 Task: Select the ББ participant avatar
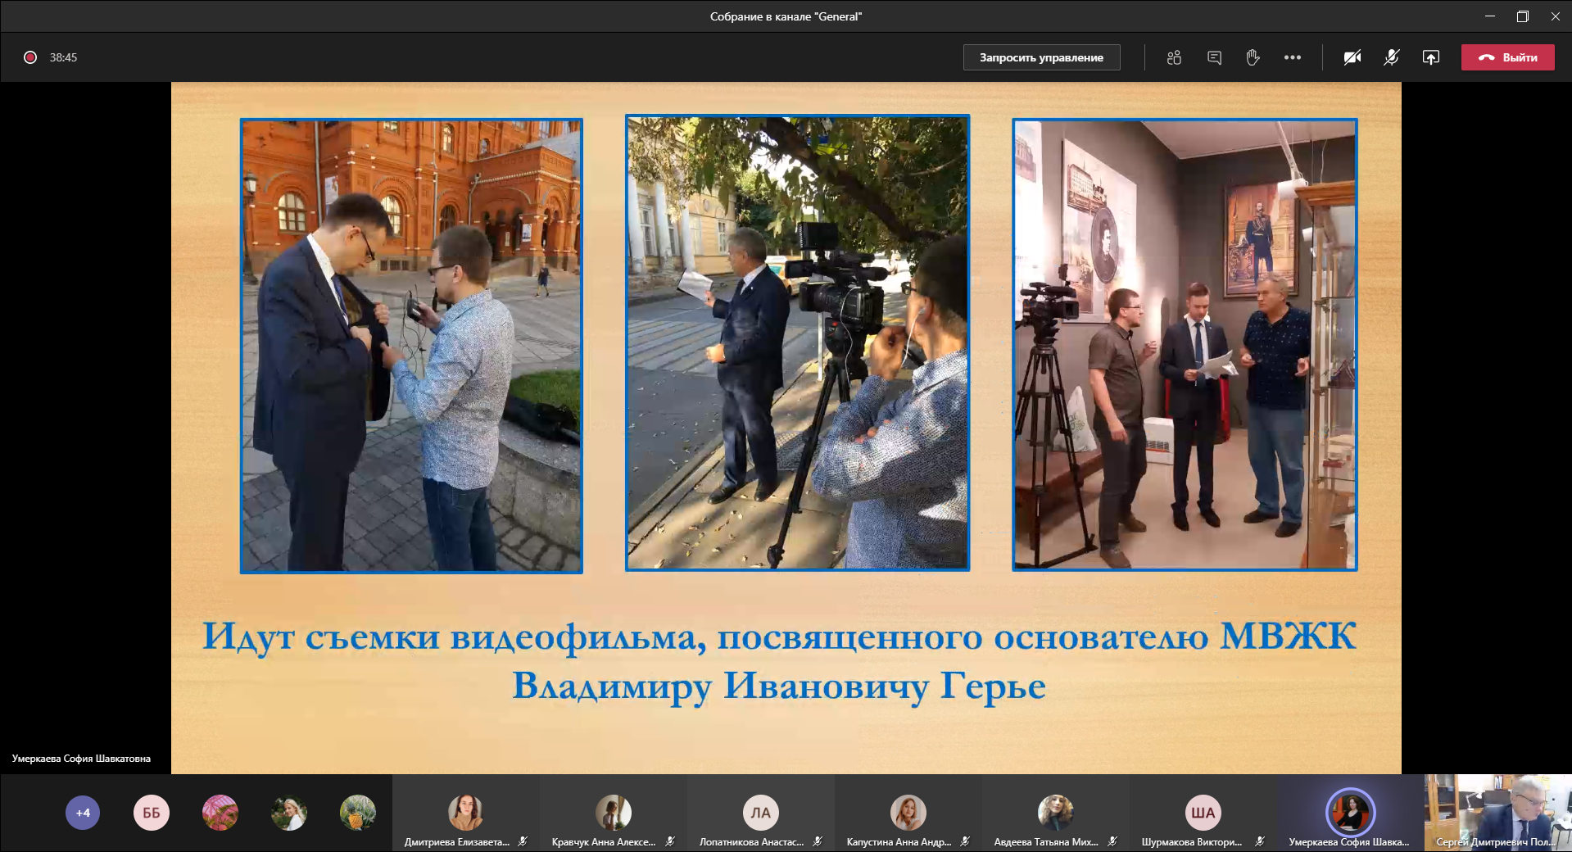click(x=152, y=813)
